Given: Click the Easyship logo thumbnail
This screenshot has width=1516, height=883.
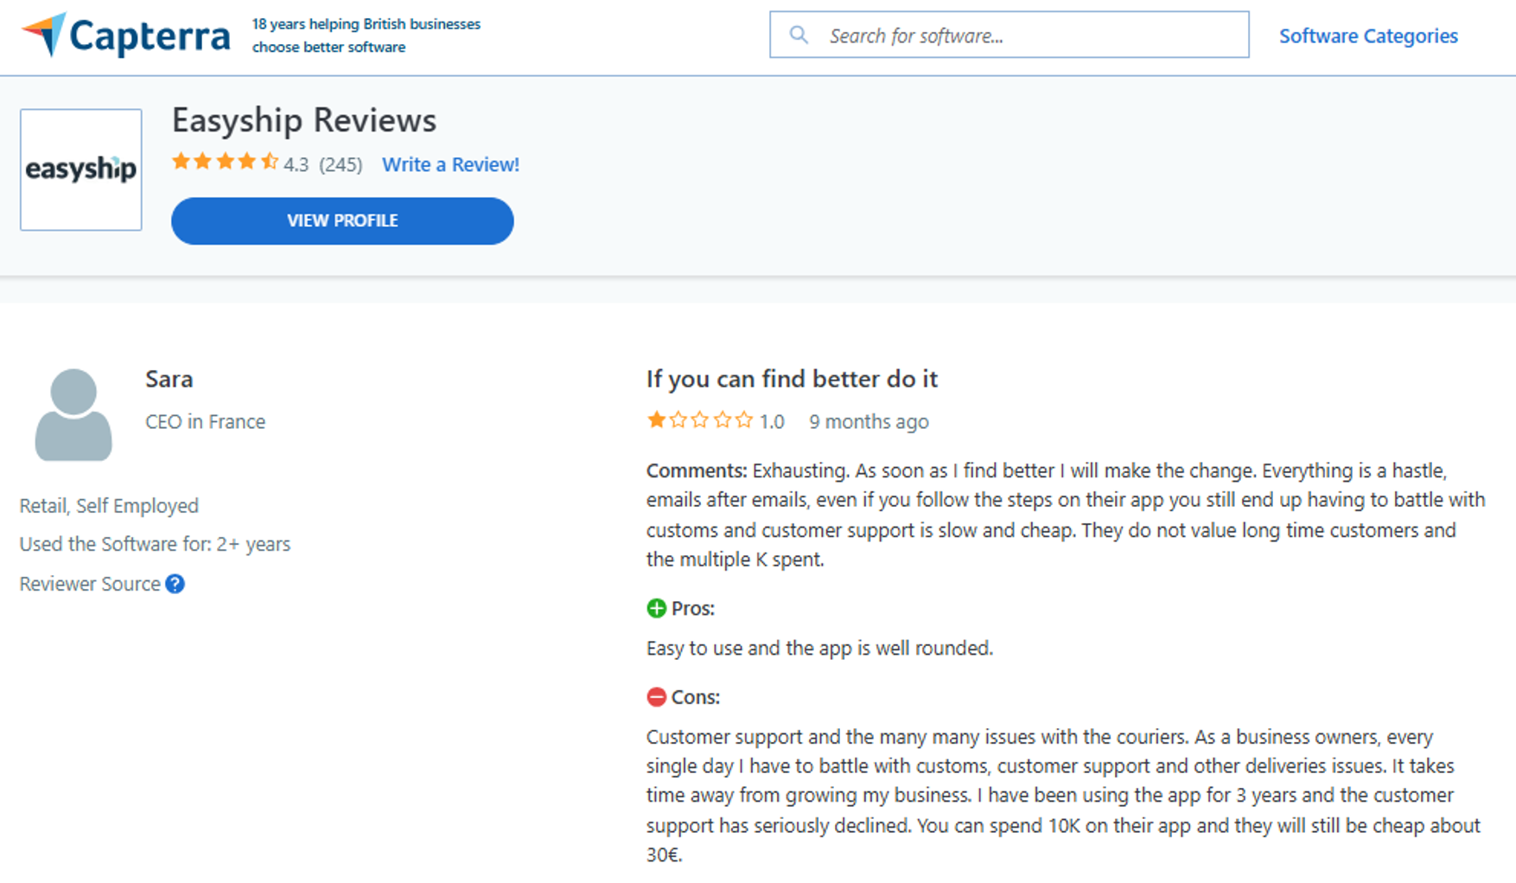Looking at the screenshot, I should 80,169.
